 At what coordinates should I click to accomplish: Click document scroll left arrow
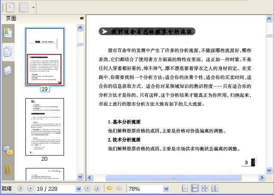(x=90, y=178)
